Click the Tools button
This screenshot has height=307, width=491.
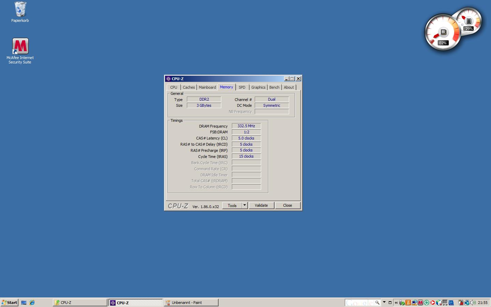[232, 205]
